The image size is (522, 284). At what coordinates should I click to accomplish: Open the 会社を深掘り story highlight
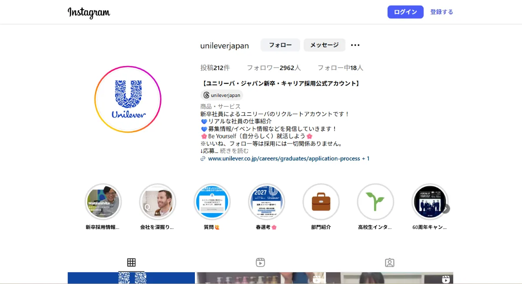click(157, 202)
